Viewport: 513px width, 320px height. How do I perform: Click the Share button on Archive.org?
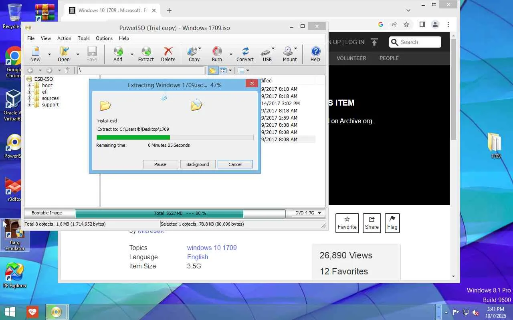point(372,223)
